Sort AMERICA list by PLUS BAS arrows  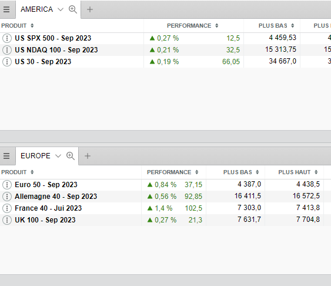click(293, 25)
